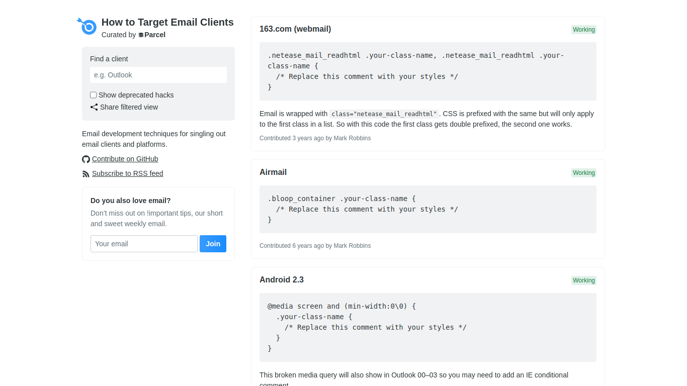Click the Parcel logo icon

coord(141,35)
